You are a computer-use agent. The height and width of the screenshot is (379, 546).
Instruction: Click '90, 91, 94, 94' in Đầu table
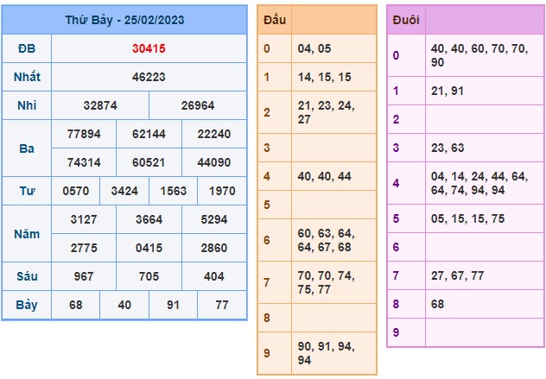[x=326, y=353]
